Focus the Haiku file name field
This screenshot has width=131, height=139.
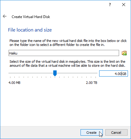point(64,53)
